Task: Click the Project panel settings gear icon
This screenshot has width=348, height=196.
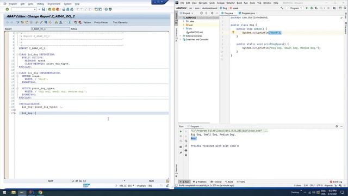Action: [212, 13]
